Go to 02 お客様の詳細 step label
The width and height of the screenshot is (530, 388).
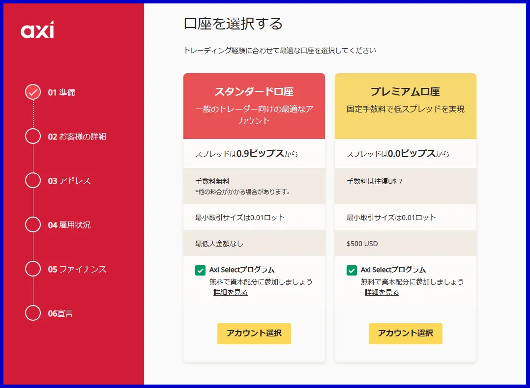[x=77, y=137]
